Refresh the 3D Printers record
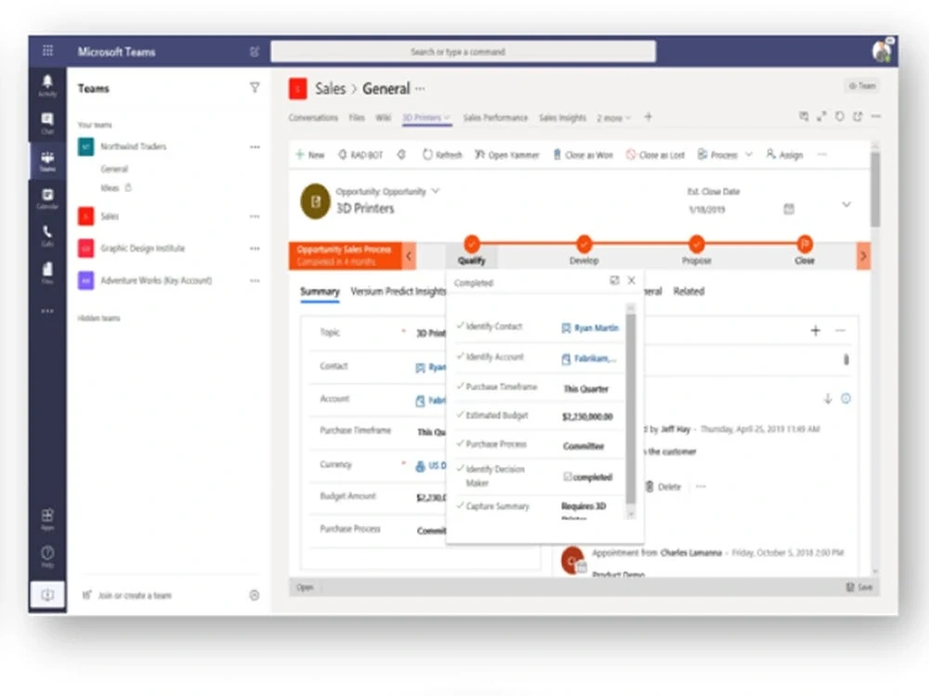Viewport: 929px width, 696px height. click(x=441, y=155)
